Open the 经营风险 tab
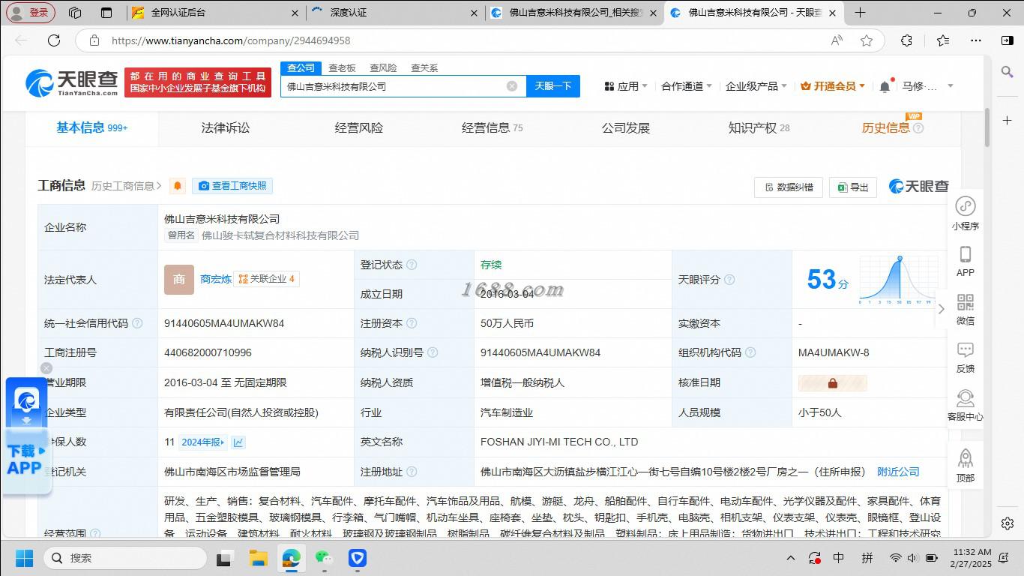 (x=359, y=127)
